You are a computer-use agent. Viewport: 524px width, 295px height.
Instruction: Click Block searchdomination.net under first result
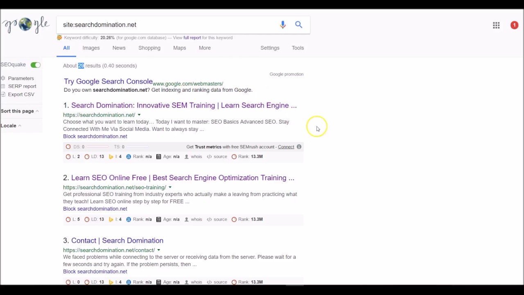coord(95,136)
